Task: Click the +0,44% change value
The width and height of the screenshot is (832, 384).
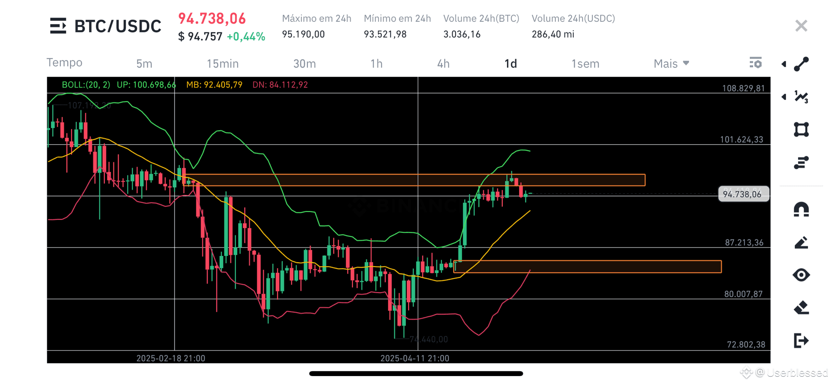Action: pyautogui.click(x=246, y=37)
